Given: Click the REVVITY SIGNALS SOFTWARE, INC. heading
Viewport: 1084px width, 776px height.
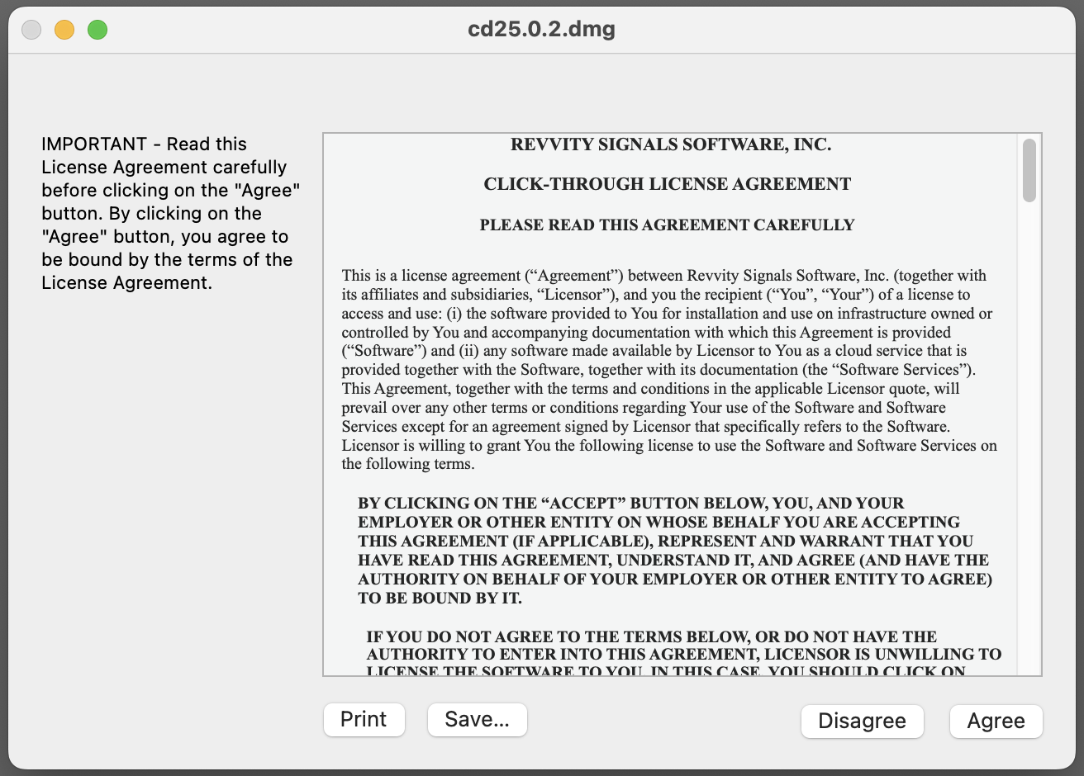Looking at the screenshot, I should pyautogui.click(x=670, y=144).
